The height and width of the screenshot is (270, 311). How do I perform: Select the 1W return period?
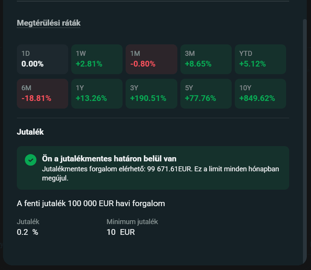[97, 59]
